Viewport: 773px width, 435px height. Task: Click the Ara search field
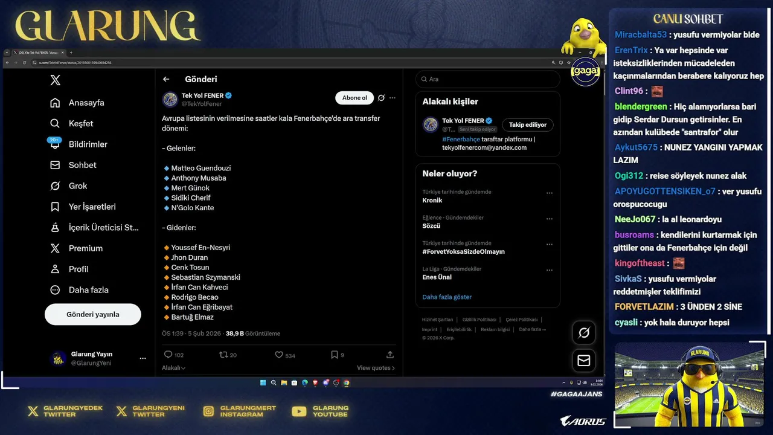pyautogui.click(x=488, y=79)
